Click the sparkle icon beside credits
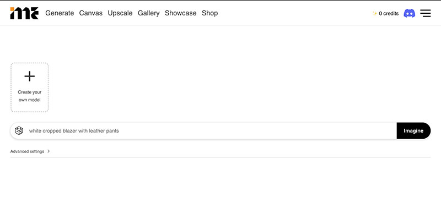Viewport: 441px width, 202px height. point(375,13)
